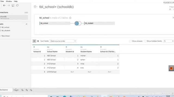Viewport: 174px width, 97px height.
Task: Apply the row count with the arrow button
Action: [x=173, y=41]
